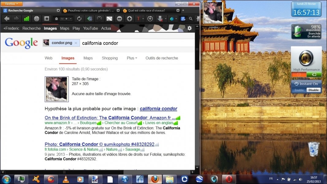Image resolution: width=327 pixels, height=184 pixels.
Task: Open the mail envelope toolbar icon
Action: click(109, 19)
